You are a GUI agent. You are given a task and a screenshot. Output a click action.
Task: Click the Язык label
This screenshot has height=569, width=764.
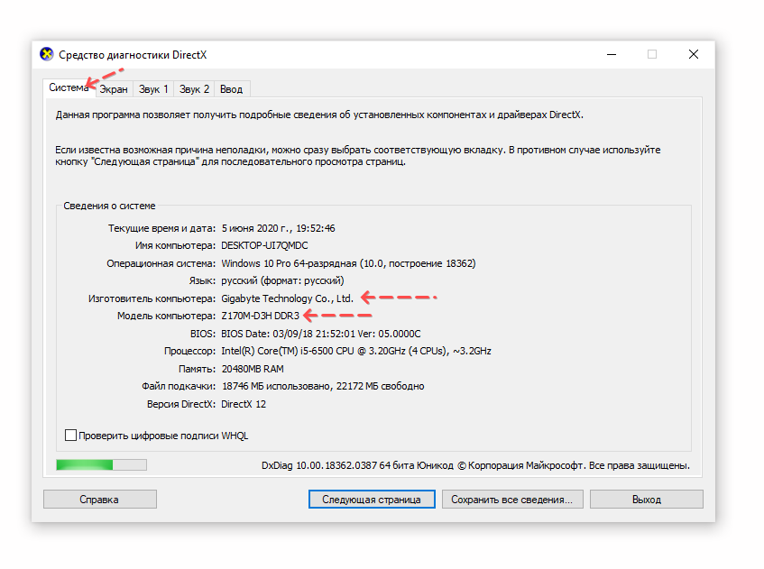pyautogui.click(x=202, y=281)
